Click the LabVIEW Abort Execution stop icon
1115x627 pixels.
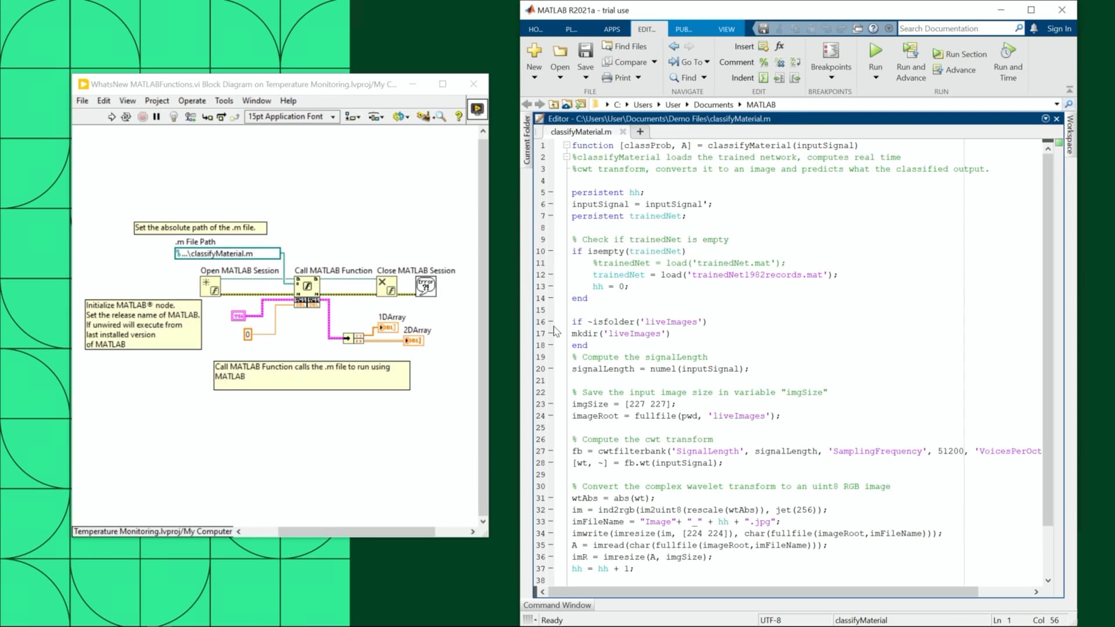[142, 117]
